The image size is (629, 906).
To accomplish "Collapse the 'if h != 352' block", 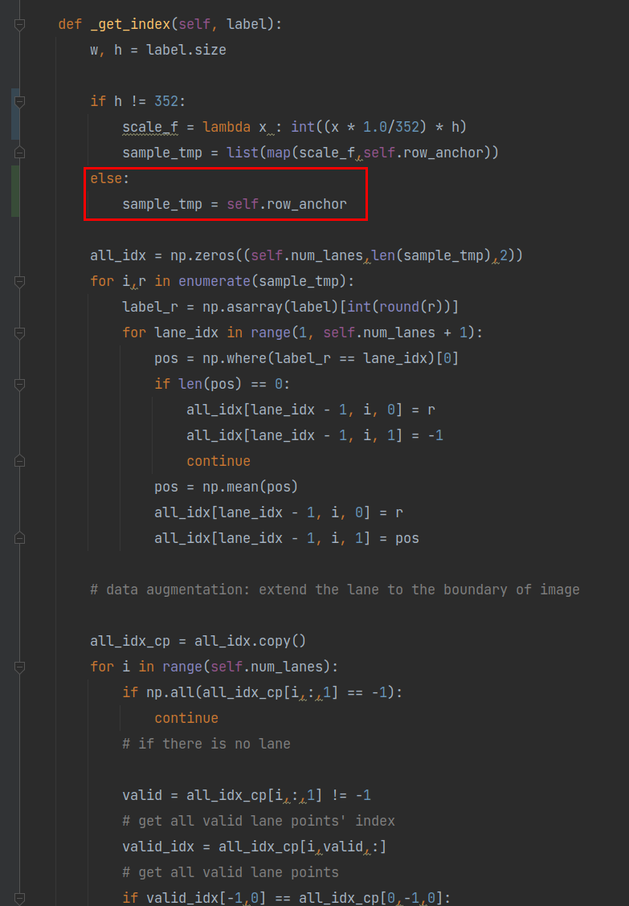I will coord(19,102).
